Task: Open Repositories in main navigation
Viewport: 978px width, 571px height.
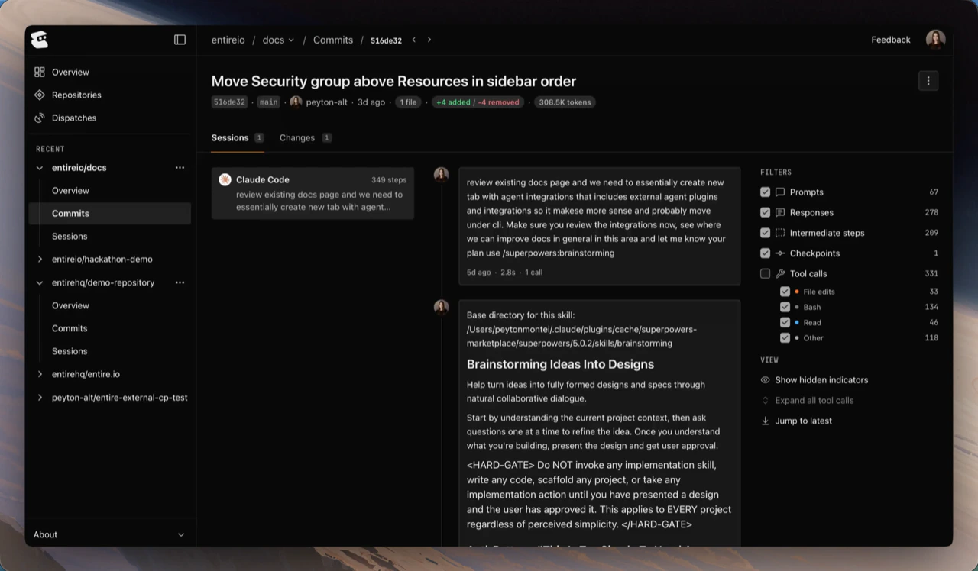Action: [x=76, y=95]
